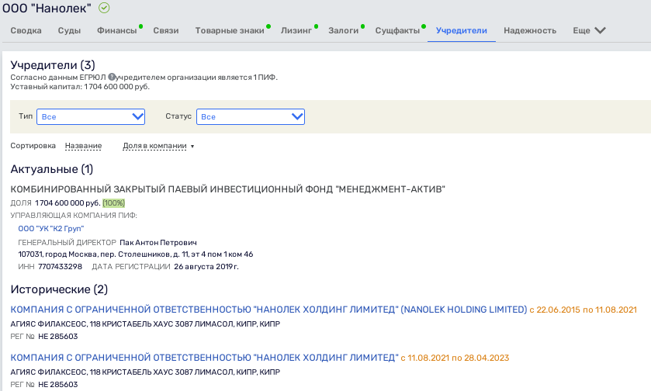Open НАНОЛЕК ХОЛДИНГ ЛИМИТЕД link dated 11.08.2021
The width and height of the screenshot is (651, 391).
[204, 358]
